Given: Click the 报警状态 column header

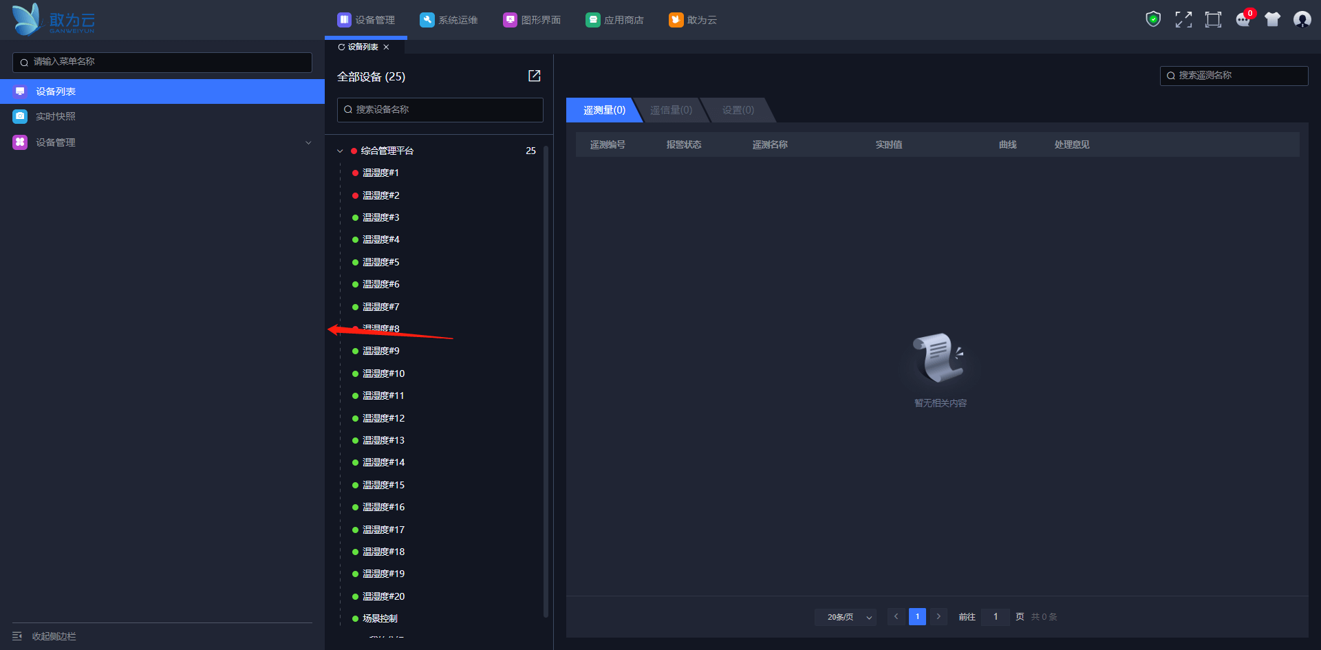Looking at the screenshot, I should (683, 144).
